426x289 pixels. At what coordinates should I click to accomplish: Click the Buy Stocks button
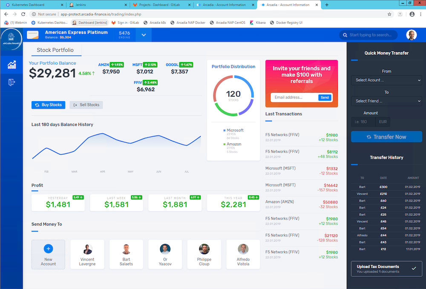pyautogui.click(x=49, y=105)
